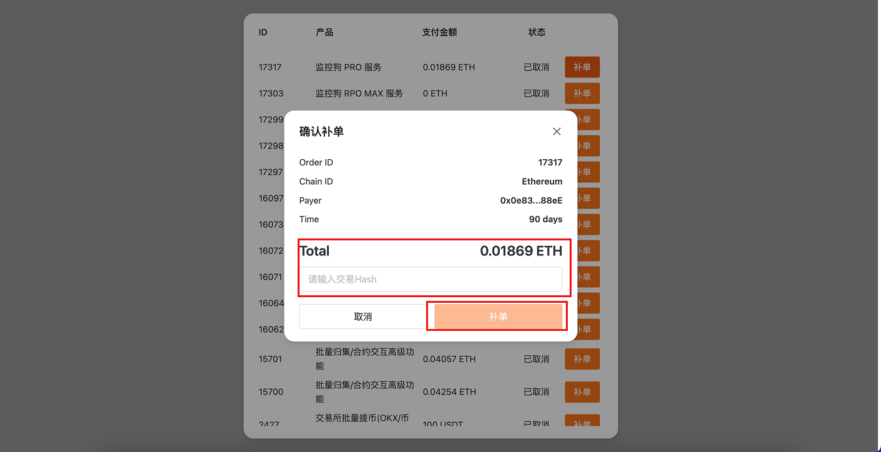Click the 已取消 status of order 17317
Viewport: 881px width, 452px height.
pyautogui.click(x=537, y=67)
